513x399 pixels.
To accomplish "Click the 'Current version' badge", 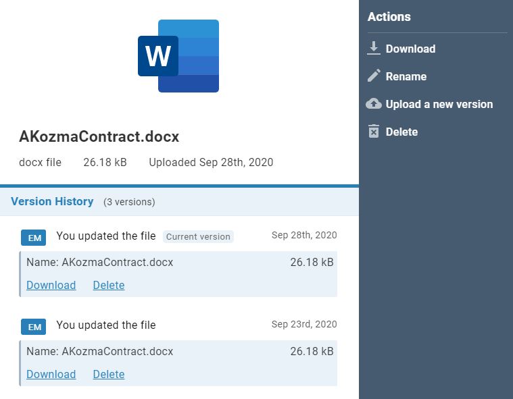I will (x=198, y=236).
